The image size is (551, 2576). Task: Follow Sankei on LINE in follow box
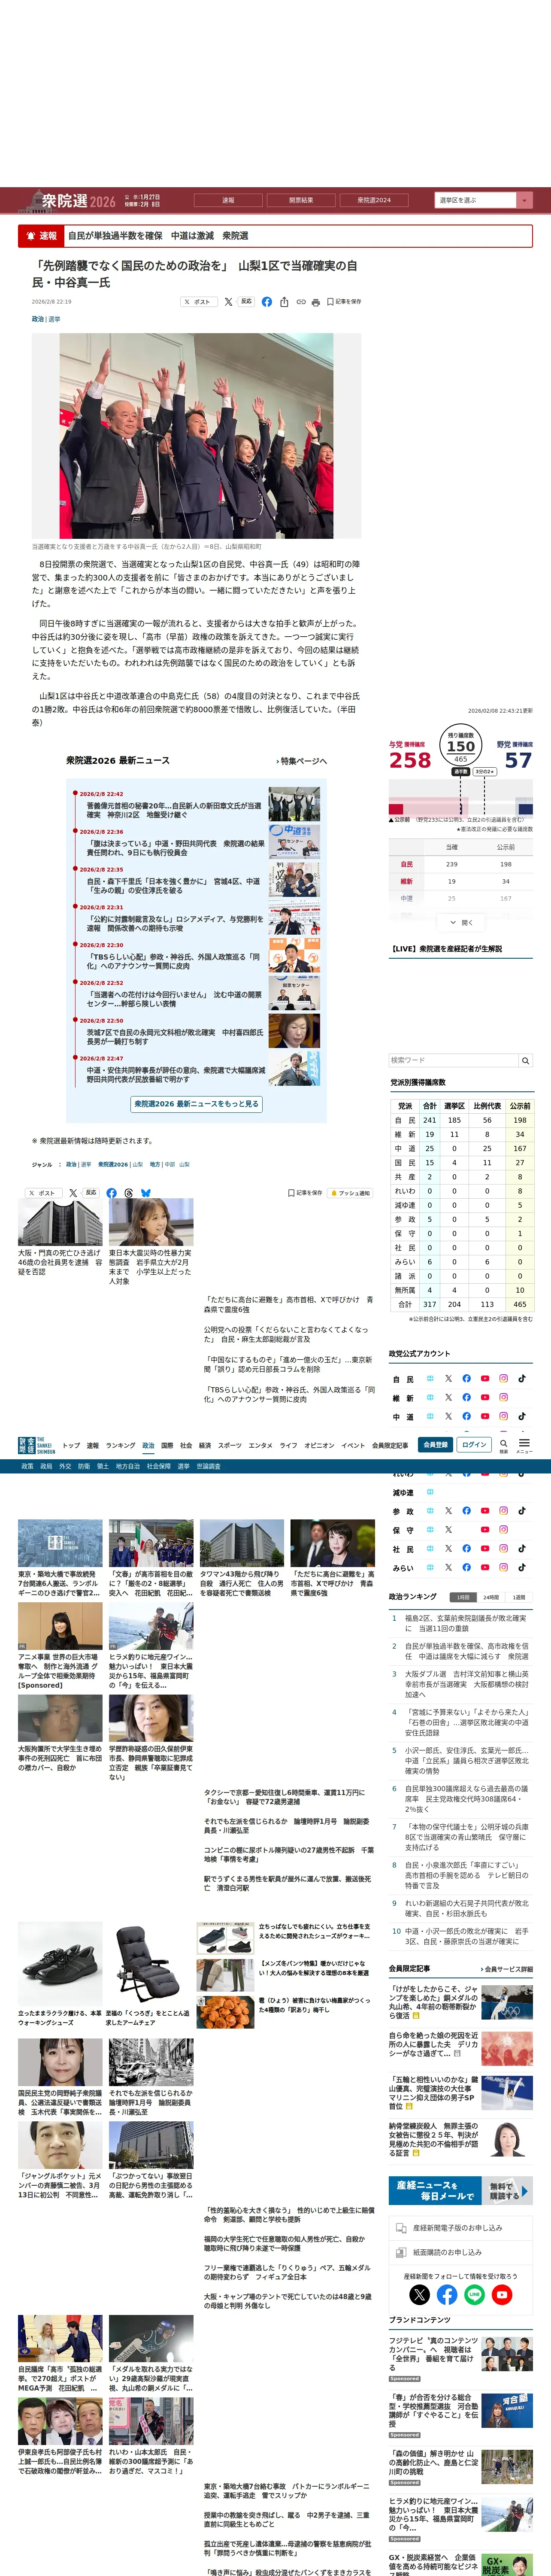474,2295
